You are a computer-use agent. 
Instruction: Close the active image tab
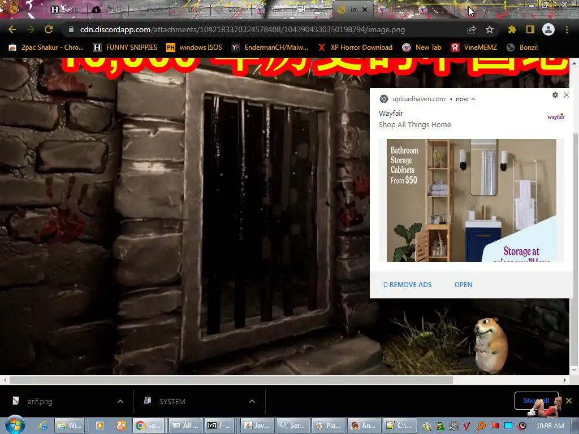coord(365,10)
